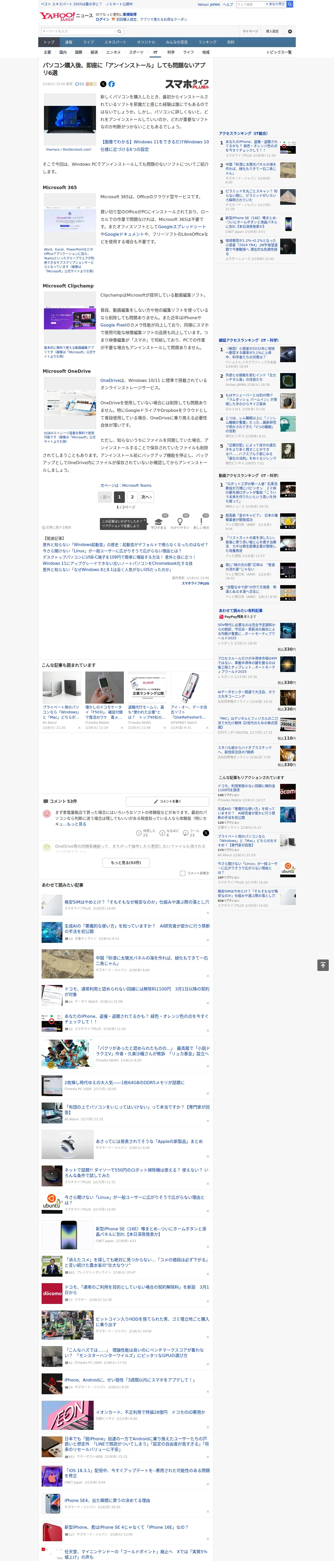Select the 科学 category tab
334x1561 pixels.
(x=171, y=52)
